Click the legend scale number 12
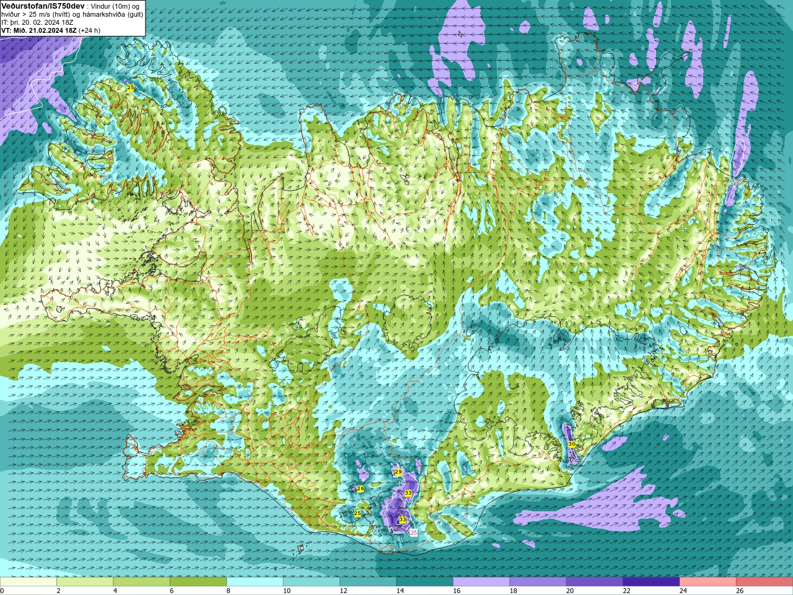Image resolution: width=793 pixels, height=595 pixels. point(343,591)
